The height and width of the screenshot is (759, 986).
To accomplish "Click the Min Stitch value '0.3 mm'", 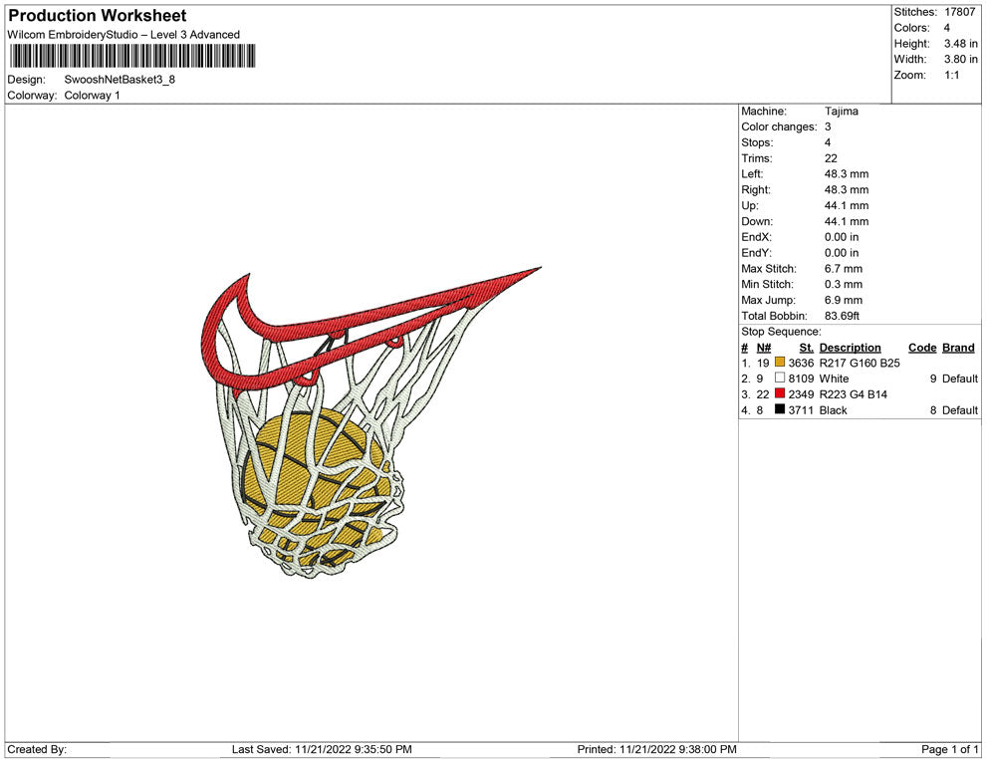I will (844, 284).
